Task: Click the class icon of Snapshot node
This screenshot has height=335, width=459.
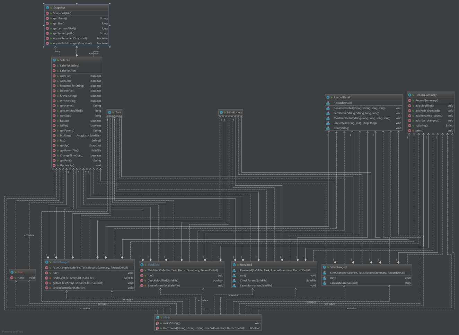Action: [x=47, y=8]
